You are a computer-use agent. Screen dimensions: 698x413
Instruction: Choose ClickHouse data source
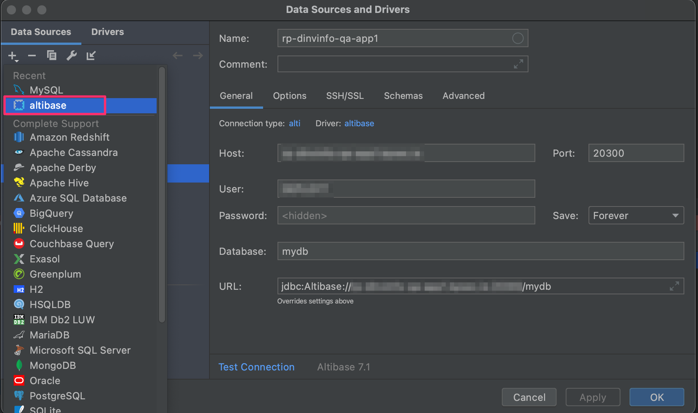point(81,229)
